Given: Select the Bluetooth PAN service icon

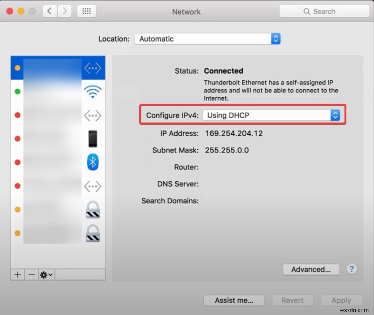Looking at the screenshot, I should (x=93, y=162).
